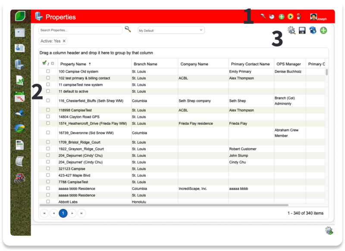Go to first page of results
The width and height of the screenshot is (345, 251).
[44, 213]
